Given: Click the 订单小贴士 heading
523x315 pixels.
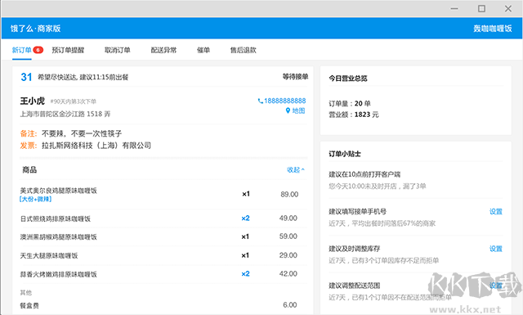Looking at the screenshot, I should pos(345,154).
